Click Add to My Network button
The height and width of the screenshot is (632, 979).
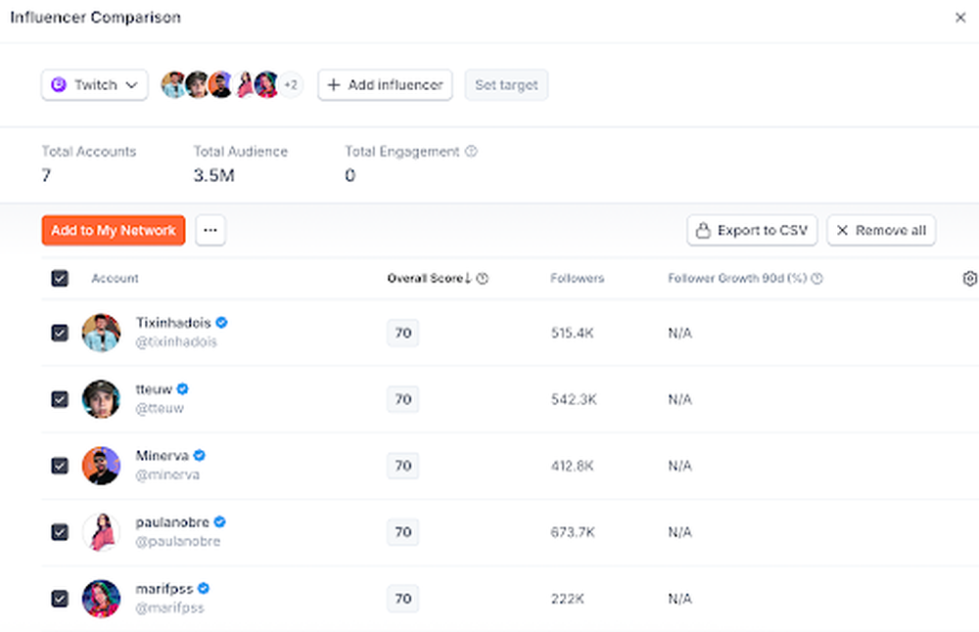[x=114, y=230]
